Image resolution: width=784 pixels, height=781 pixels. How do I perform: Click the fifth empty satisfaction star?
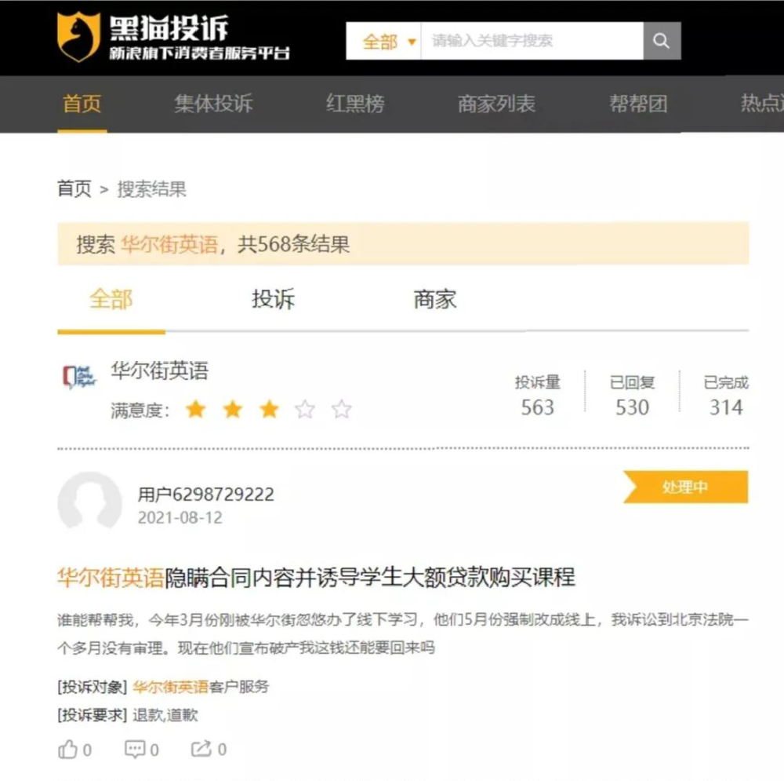point(342,410)
